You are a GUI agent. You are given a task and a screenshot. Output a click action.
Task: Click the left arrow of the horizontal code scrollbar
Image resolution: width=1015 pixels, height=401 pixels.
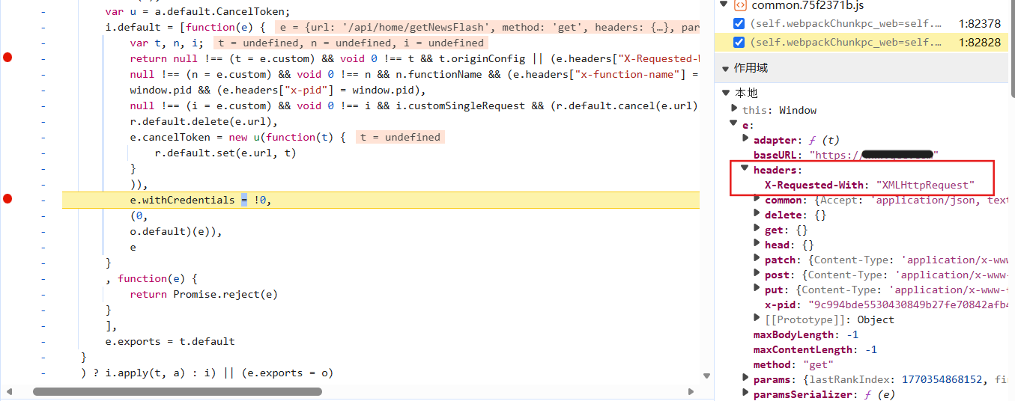coord(9,391)
